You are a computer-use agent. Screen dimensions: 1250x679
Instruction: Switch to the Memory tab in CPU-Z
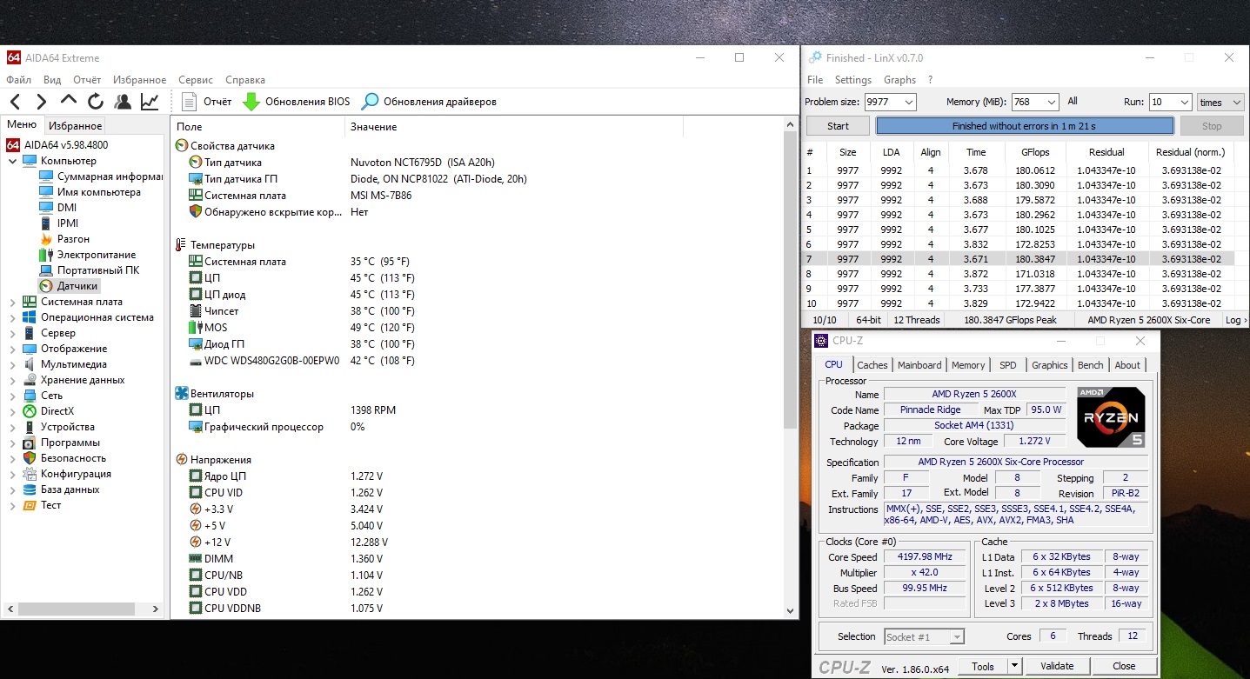click(968, 365)
